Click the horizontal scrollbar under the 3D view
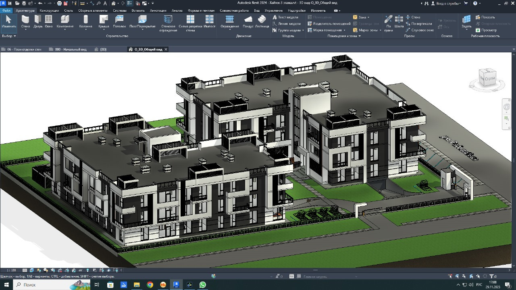Screen dimensions: 516x290 pos(315,270)
